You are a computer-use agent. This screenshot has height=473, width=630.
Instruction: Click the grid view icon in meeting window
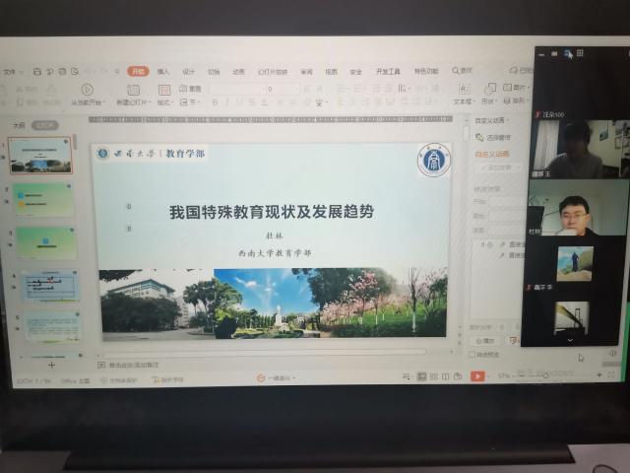click(580, 53)
